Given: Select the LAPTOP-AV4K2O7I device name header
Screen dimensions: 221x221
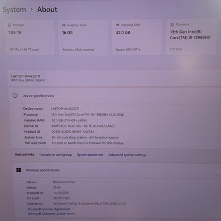Looking at the screenshot, I should click(x=25, y=76).
